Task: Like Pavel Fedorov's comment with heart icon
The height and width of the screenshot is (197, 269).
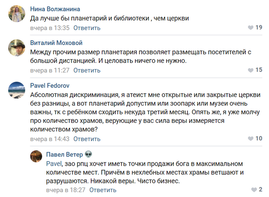Action: click(251, 138)
